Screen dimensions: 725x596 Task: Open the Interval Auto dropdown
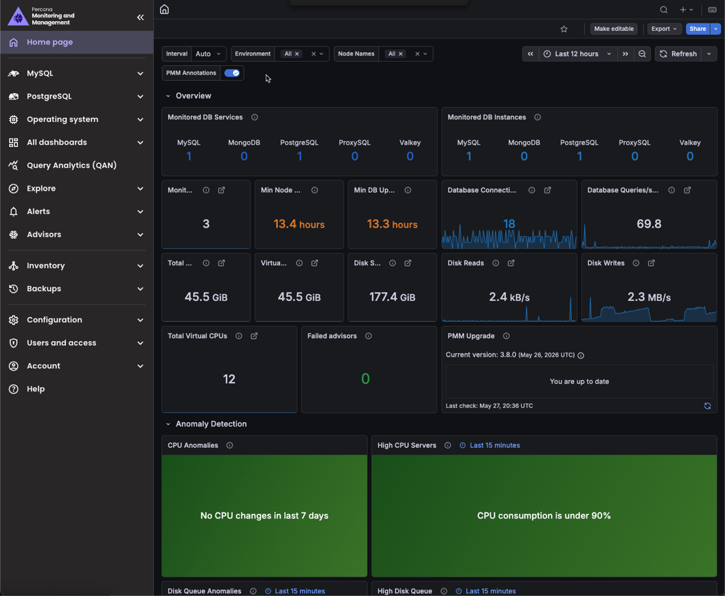click(x=209, y=53)
